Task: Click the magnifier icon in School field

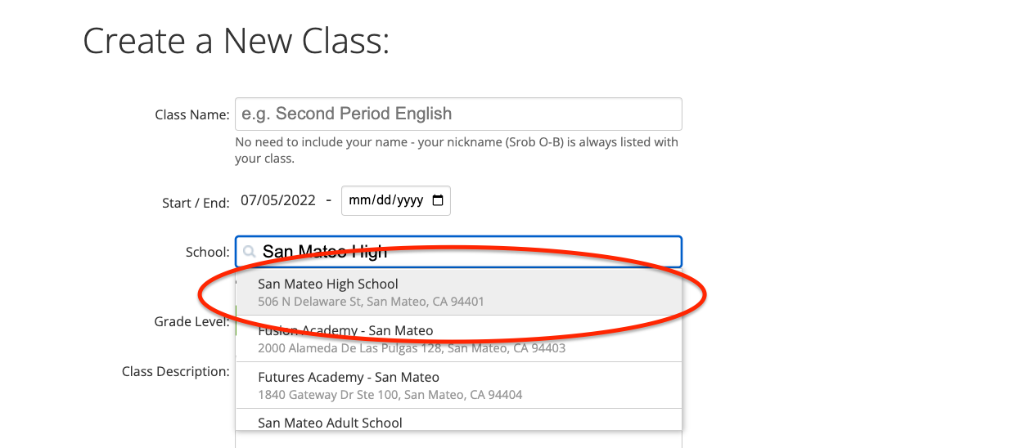Action: 250,252
